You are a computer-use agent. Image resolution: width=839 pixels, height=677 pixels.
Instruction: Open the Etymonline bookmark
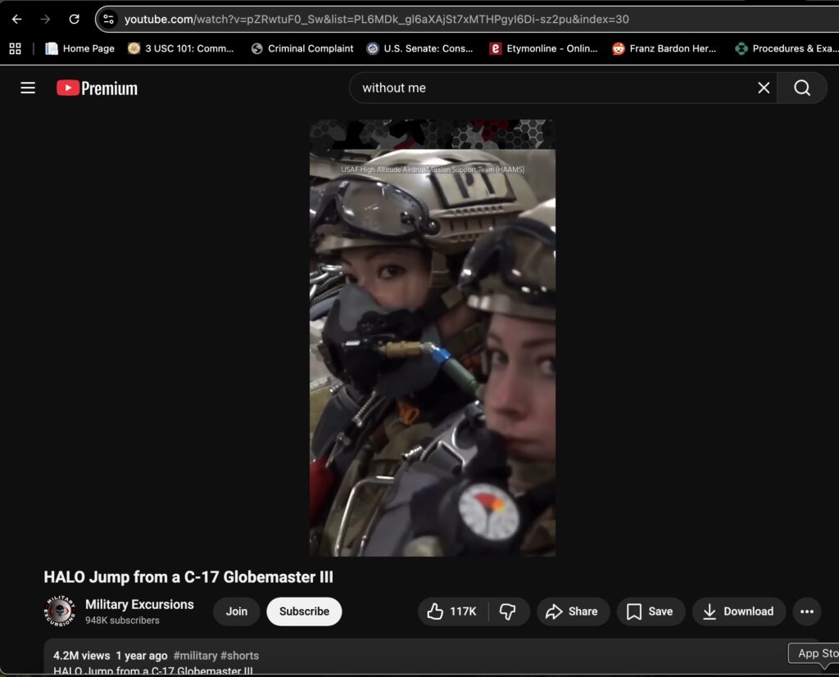[543, 48]
